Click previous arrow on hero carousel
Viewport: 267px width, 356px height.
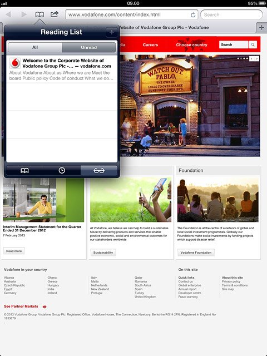[x=251, y=58]
